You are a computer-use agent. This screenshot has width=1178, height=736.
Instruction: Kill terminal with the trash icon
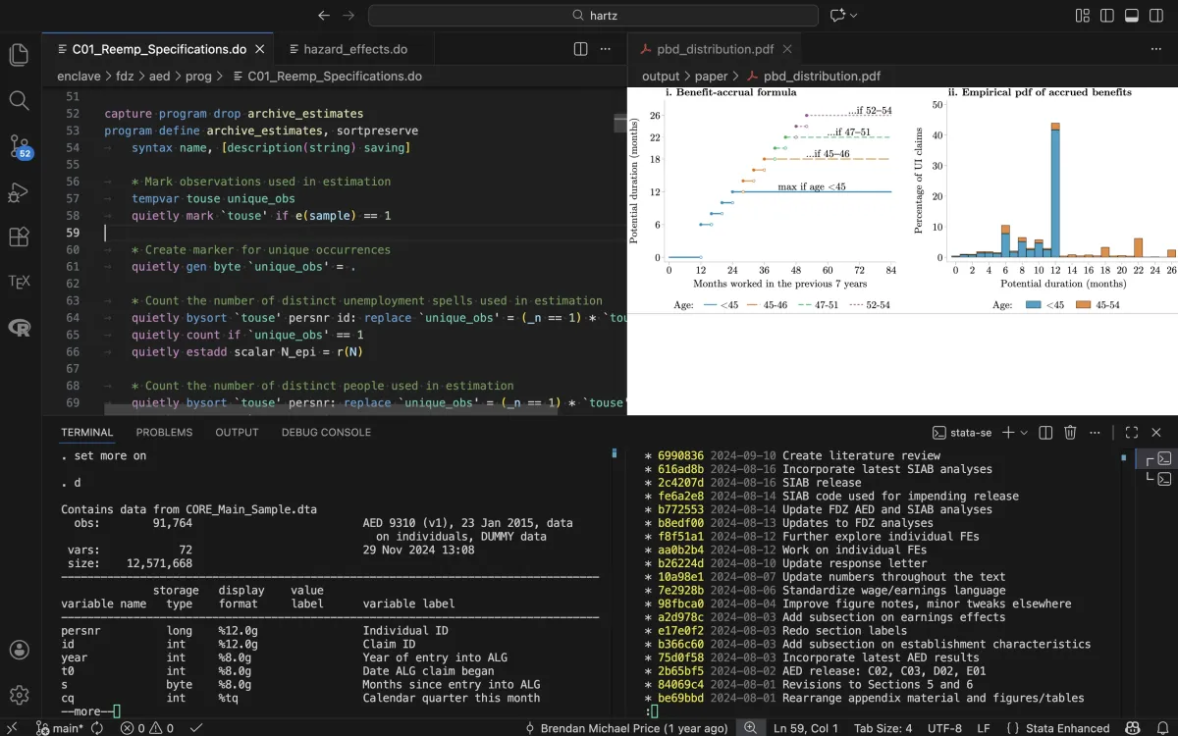(1070, 433)
